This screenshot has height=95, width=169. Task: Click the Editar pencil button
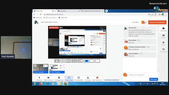135,22
